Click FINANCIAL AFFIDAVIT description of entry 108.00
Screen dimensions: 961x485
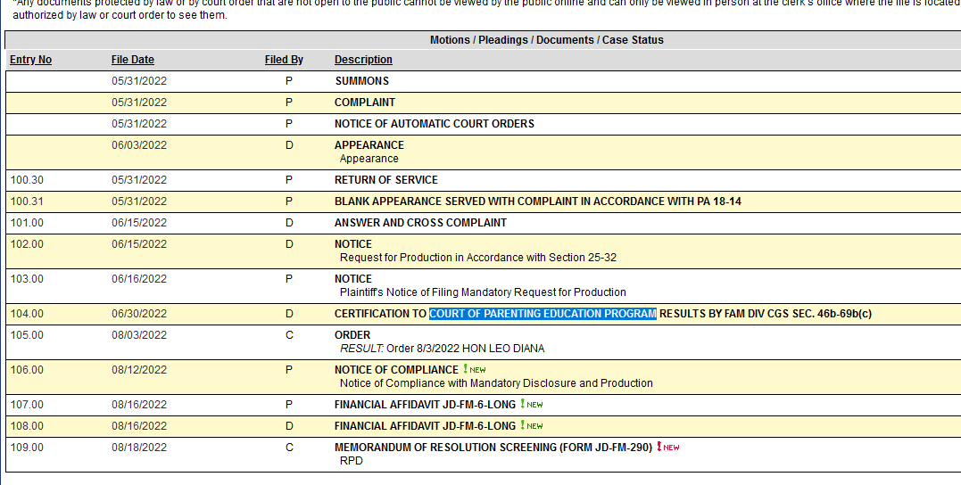click(x=425, y=426)
